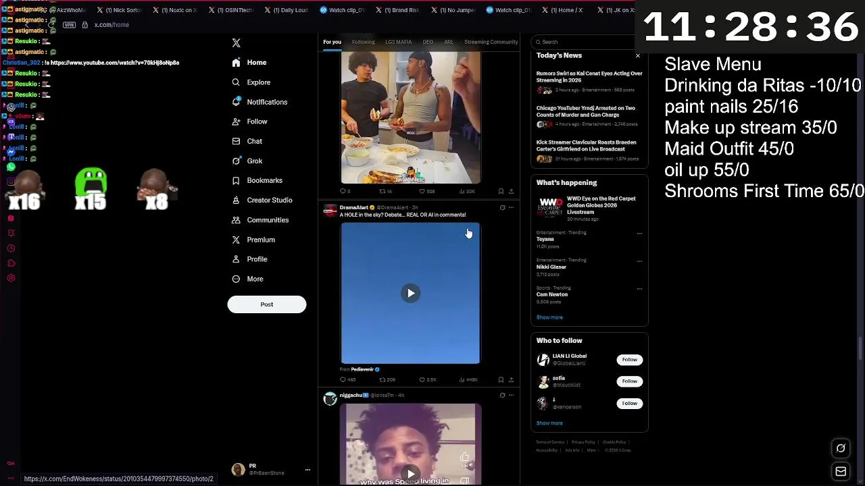Open the Follow page in sidebar
865x486 pixels.
tap(249, 122)
